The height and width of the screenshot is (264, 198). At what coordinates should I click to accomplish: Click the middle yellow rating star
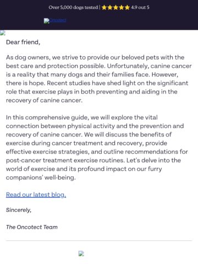tap(116, 8)
